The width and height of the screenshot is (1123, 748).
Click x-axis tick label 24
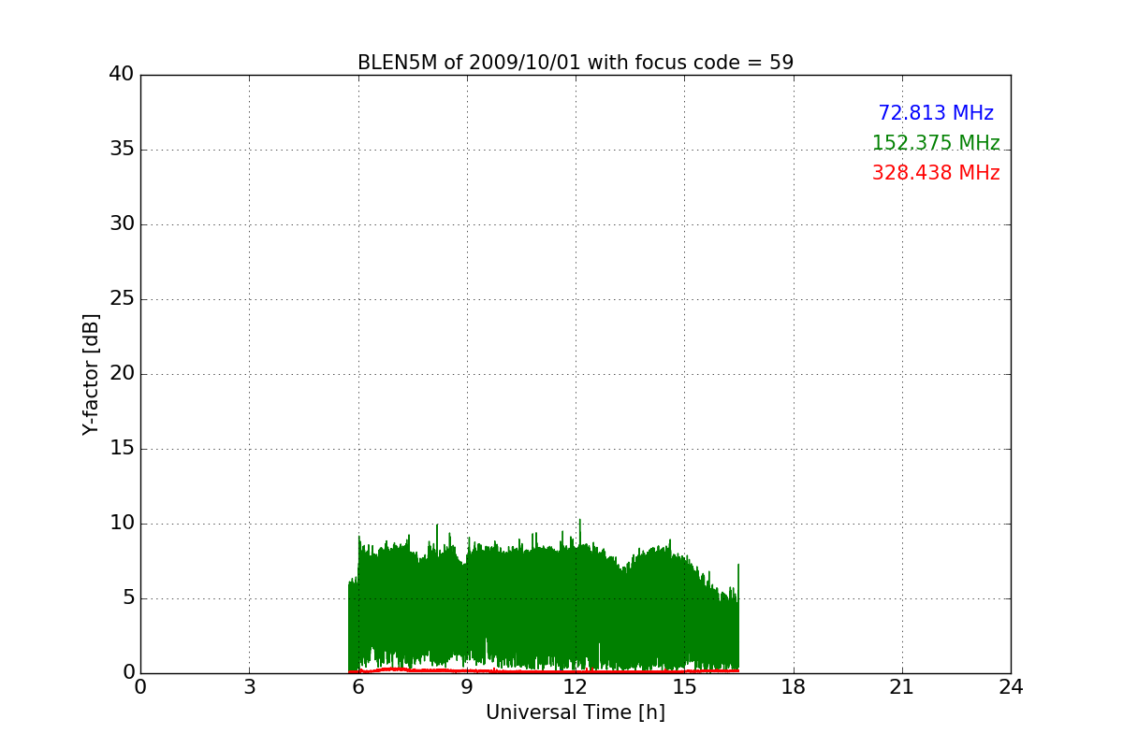click(x=1011, y=687)
